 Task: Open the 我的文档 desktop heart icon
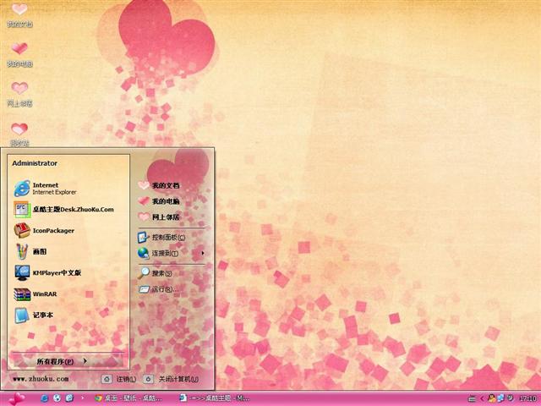pos(19,14)
